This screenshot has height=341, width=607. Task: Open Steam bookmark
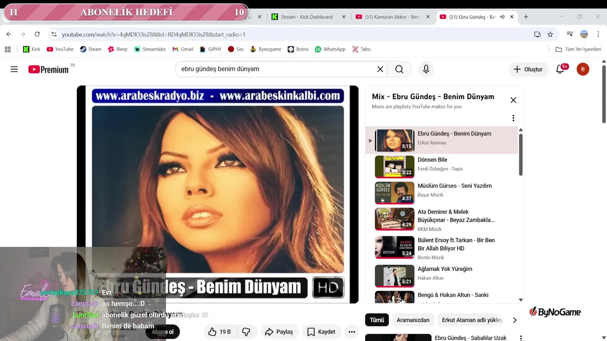pos(90,49)
